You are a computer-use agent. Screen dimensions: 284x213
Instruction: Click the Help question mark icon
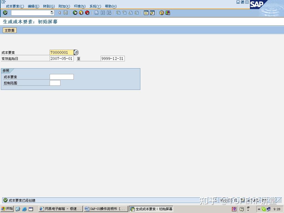click(161, 13)
